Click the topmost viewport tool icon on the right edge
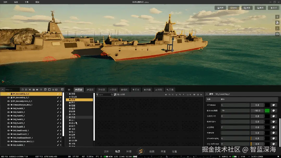This screenshot has height=158, width=281. pyautogui.click(x=277, y=17)
